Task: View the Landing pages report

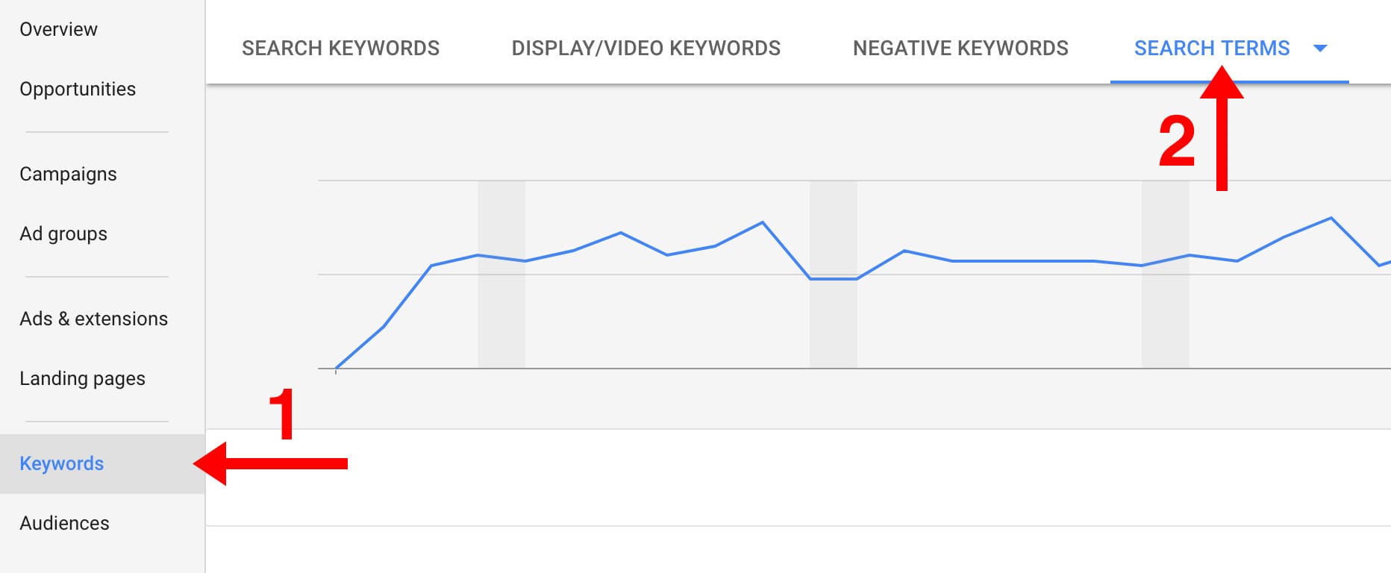Action: pos(82,378)
